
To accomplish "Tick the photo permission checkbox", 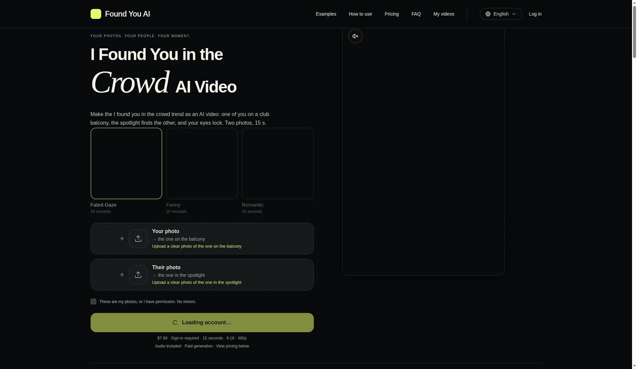I will tap(93, 302).
